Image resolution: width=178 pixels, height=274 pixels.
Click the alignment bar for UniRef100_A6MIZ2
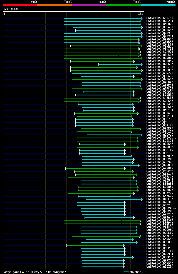[x=103, y=153]
